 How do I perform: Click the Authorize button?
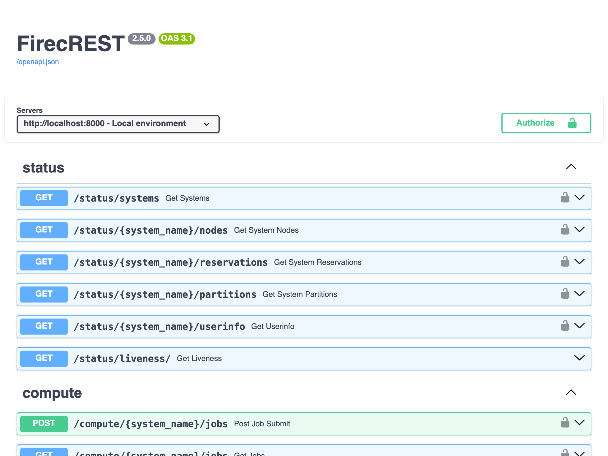[546, 123]
